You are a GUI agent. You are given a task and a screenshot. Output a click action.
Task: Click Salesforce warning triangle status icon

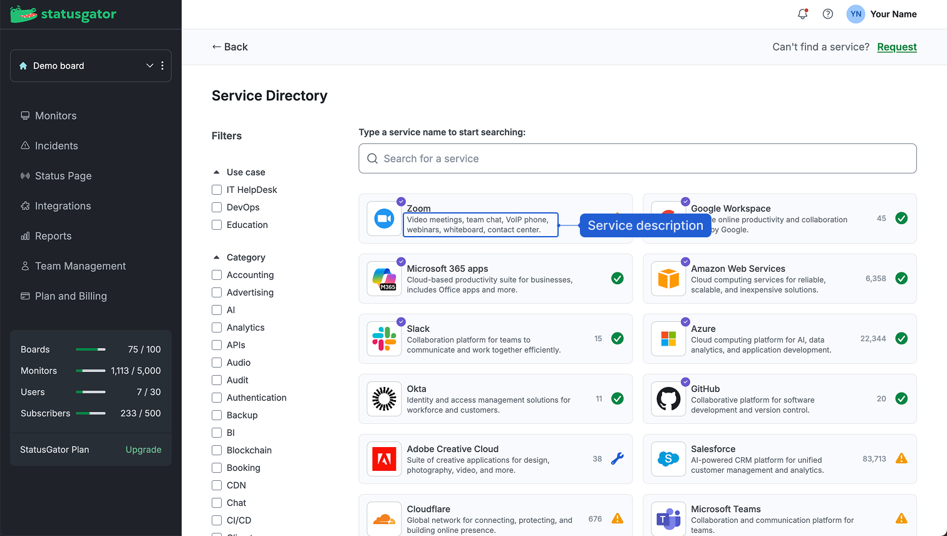tap(901, 458)
